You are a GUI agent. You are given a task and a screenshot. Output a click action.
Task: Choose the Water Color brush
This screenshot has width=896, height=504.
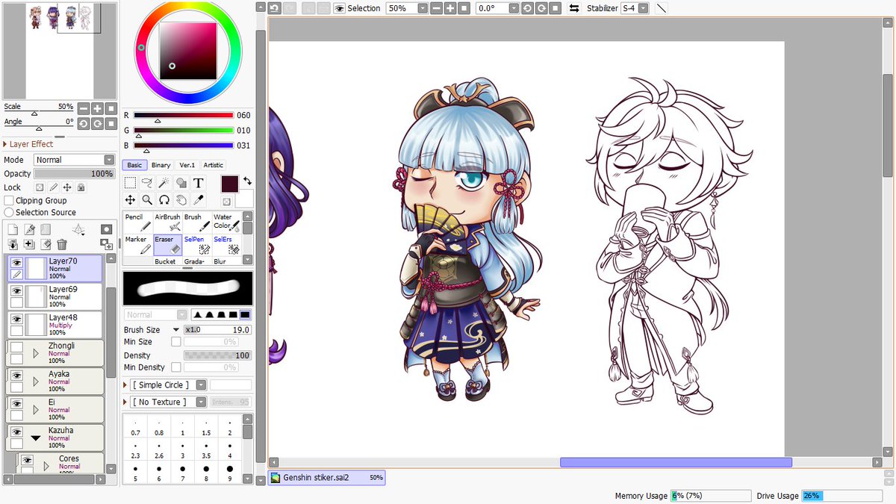coord(227,223)
